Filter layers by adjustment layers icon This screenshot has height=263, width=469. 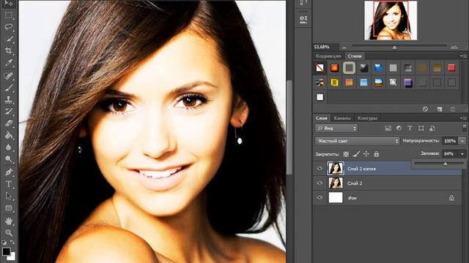tap(399, 129)
